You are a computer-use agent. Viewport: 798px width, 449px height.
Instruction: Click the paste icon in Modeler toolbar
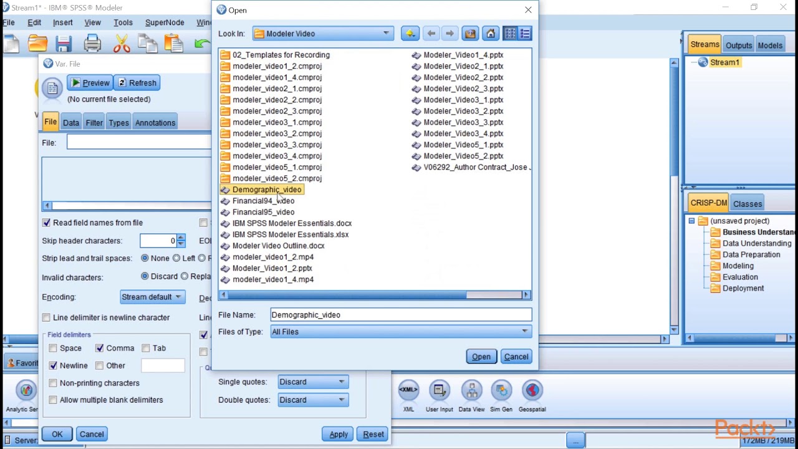(x=173, y=43)
